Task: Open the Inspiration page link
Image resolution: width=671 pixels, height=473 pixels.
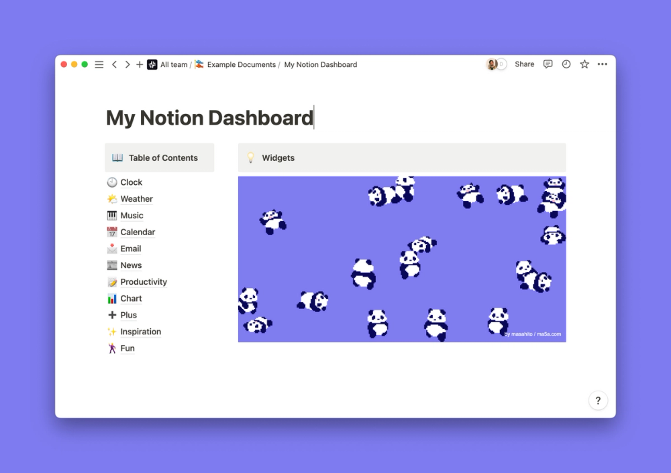Action: (141, 332)
